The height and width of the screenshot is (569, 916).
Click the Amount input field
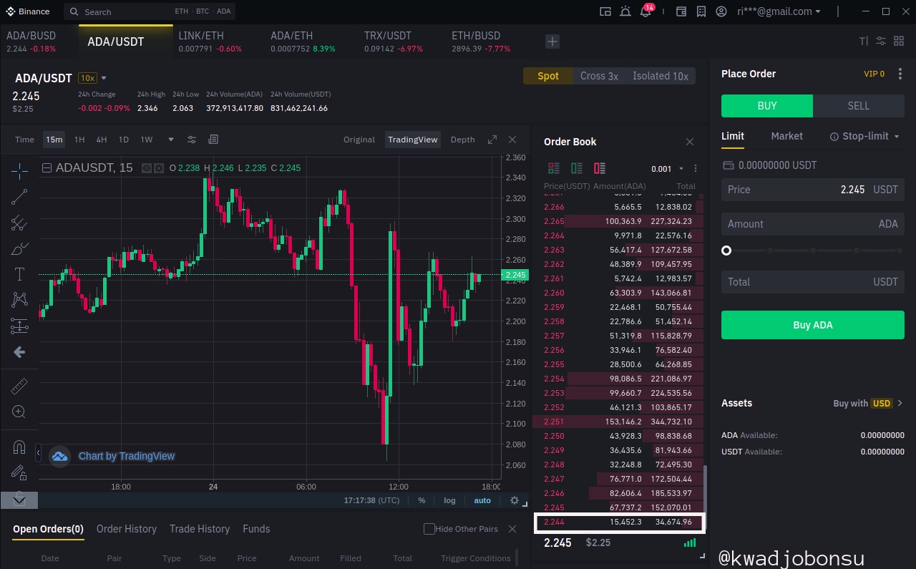(x=813, y=224)
